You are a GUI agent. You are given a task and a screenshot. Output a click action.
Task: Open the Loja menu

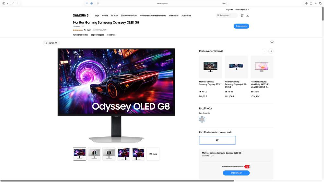pyautogui.click(x=97, y=16)
